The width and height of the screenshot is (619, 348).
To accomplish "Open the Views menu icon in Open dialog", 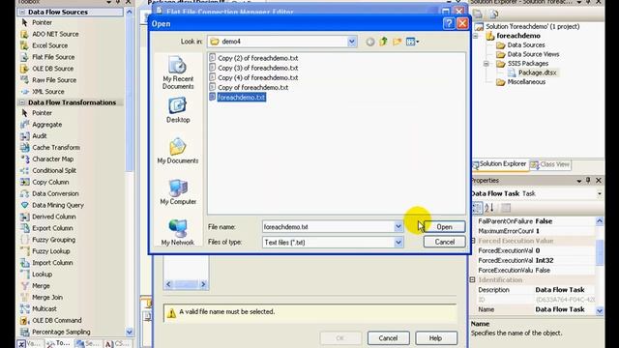I will pos(413,42).
